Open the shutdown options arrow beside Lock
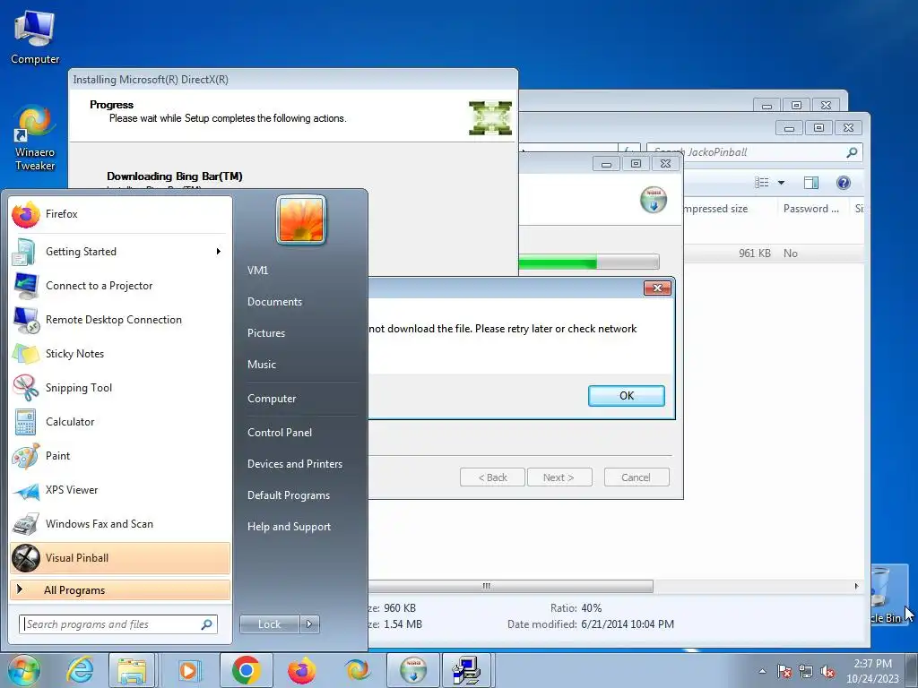Image resolution: width=918 pixels, height=688 pixels. 309,624
